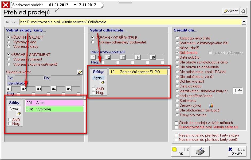This screenshot has width=251, height=160.
Task: Select Vybraný odběratel/ dodavatel option
Action: [93, 42]
